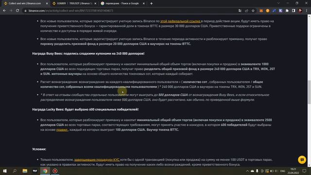Viewport: 311px width, 175px height.
Task: Open the 'правил' rules link
Action: coord(62,130)
